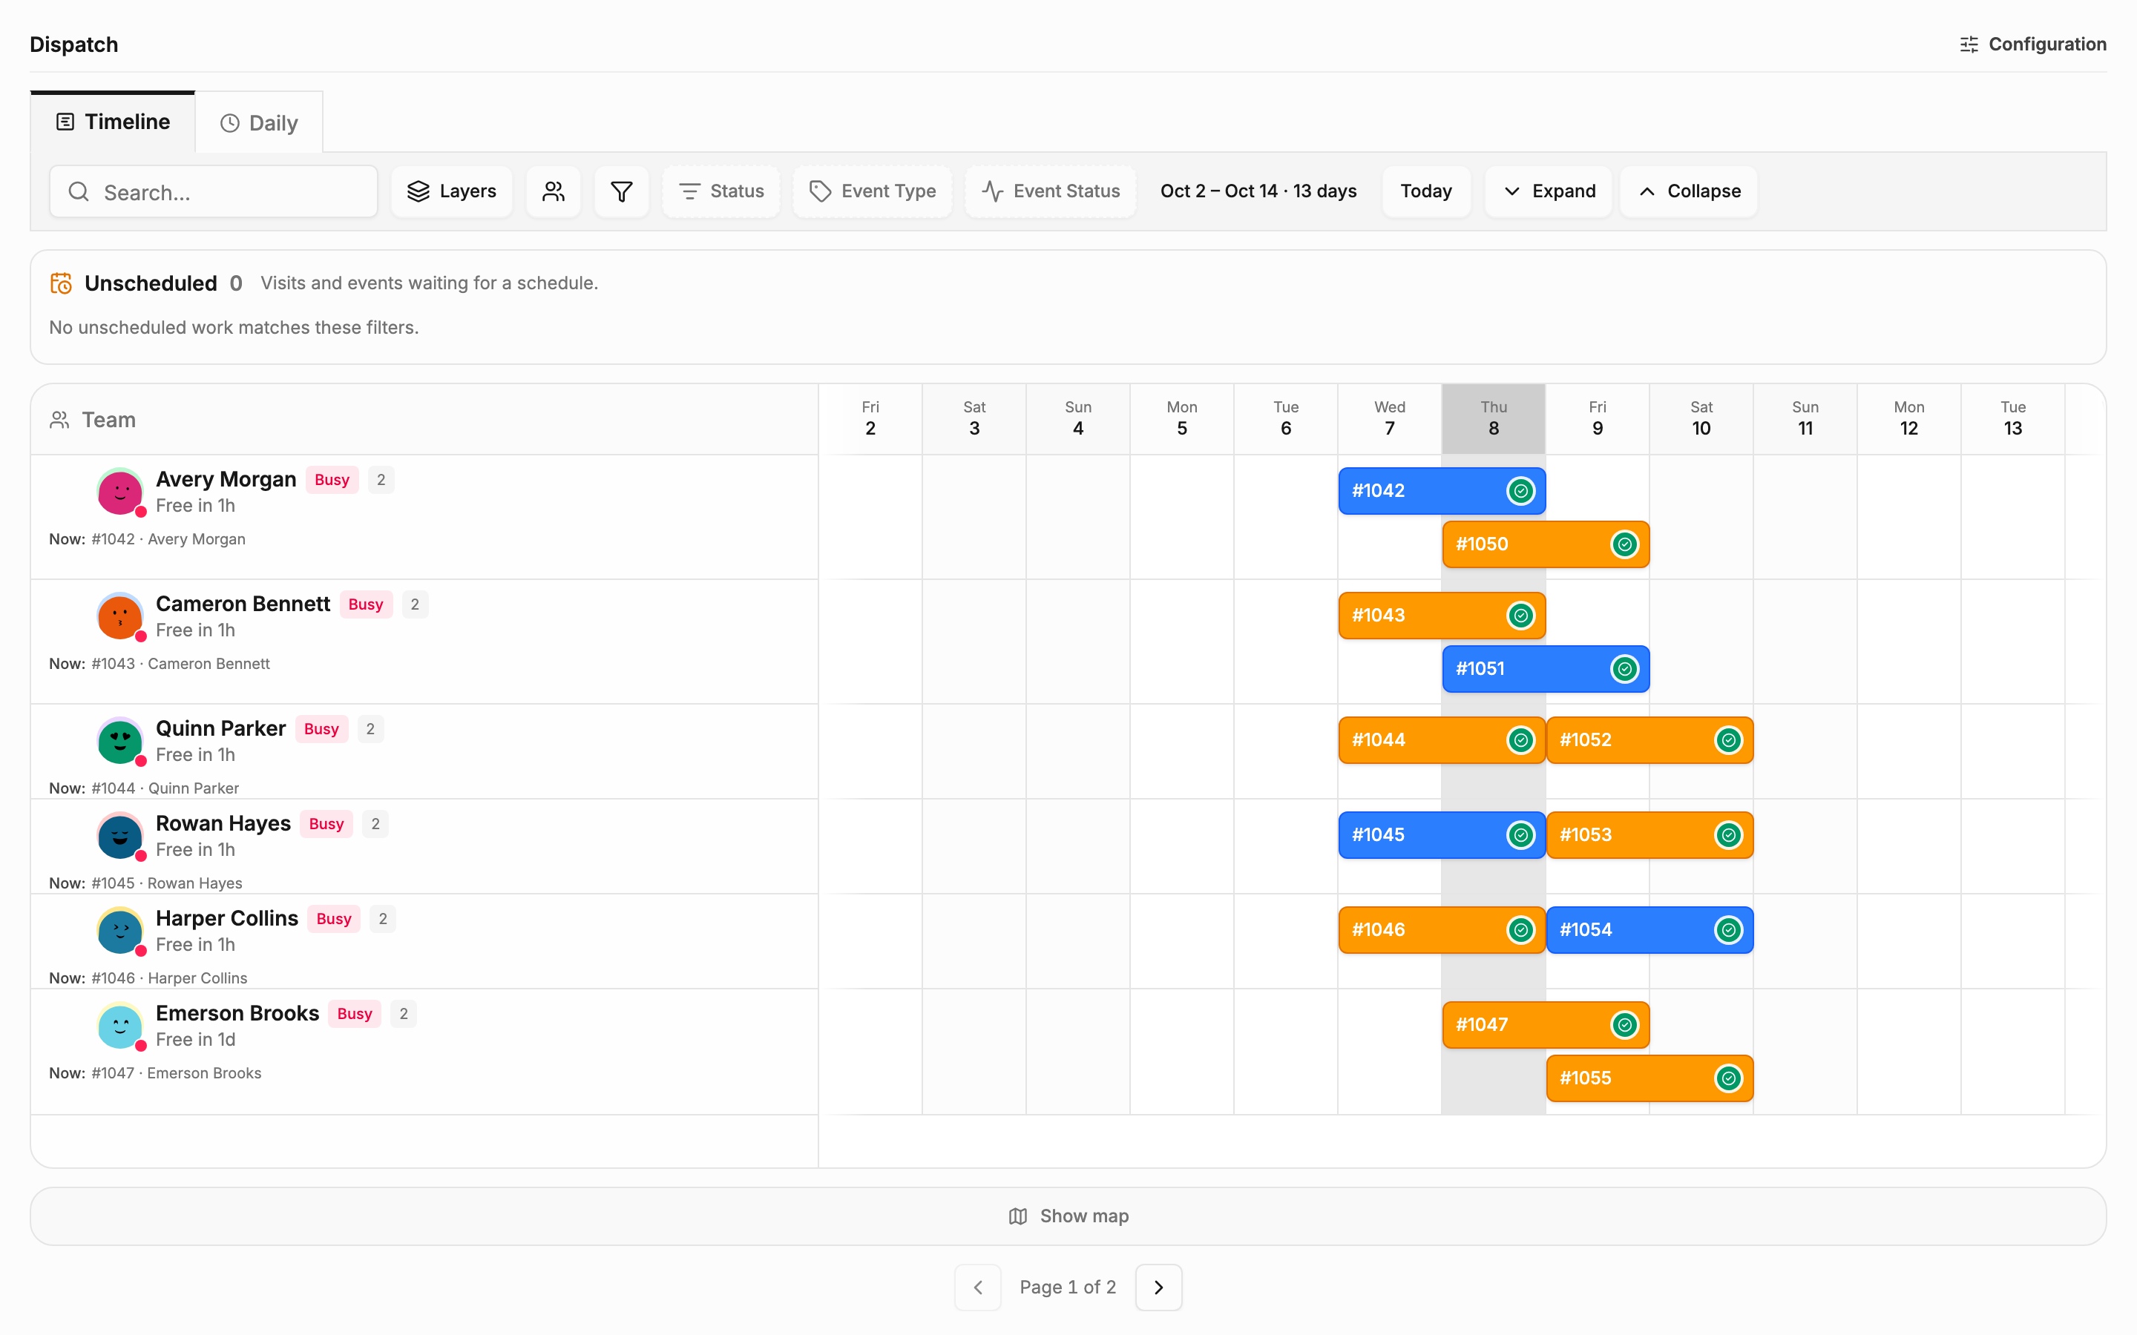Switch to the Daily tab
This screenshot has width=2137, height=1335.
(259, 122)
